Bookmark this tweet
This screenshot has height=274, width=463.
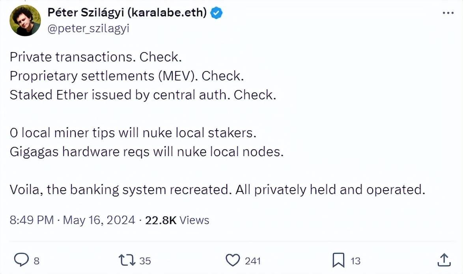[x=338, y=260]
